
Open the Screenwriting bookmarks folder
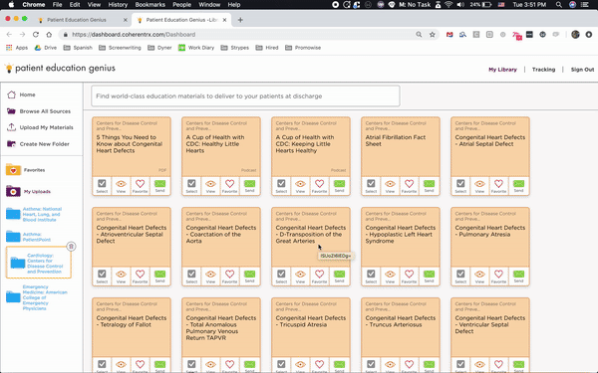click(x=120, y=48)
